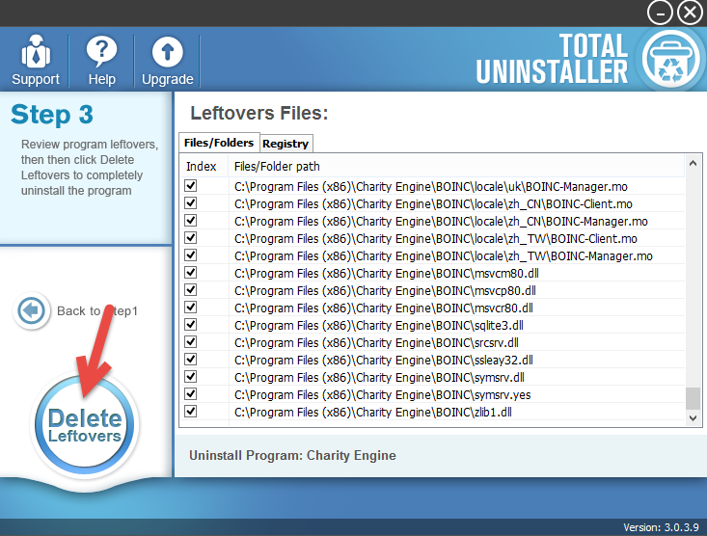Click the Delete Leftovers button
This screenshot has width=707, height=536.
(x=85, y=425)
